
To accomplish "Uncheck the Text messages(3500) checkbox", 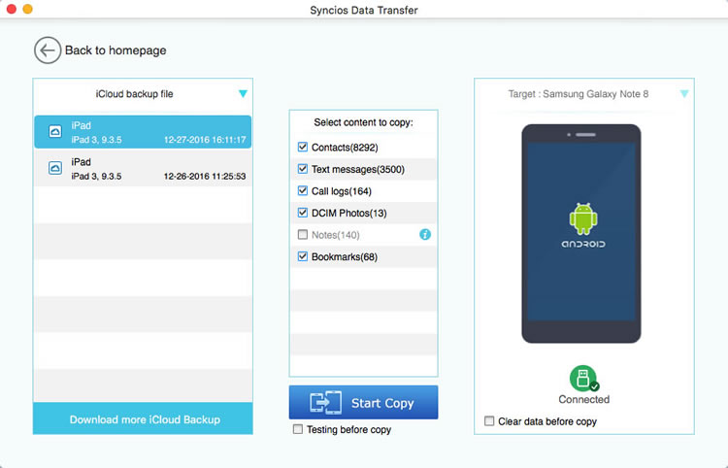I will pyautogui.click(x=303, y=169).
